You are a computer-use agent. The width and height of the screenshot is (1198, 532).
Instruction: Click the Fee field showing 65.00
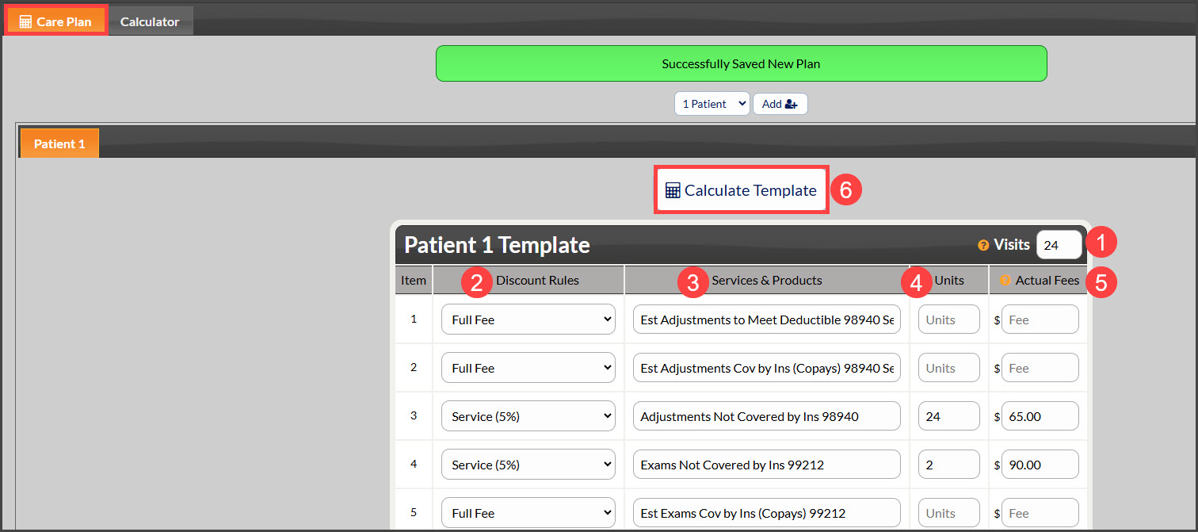click(1040, 416)
